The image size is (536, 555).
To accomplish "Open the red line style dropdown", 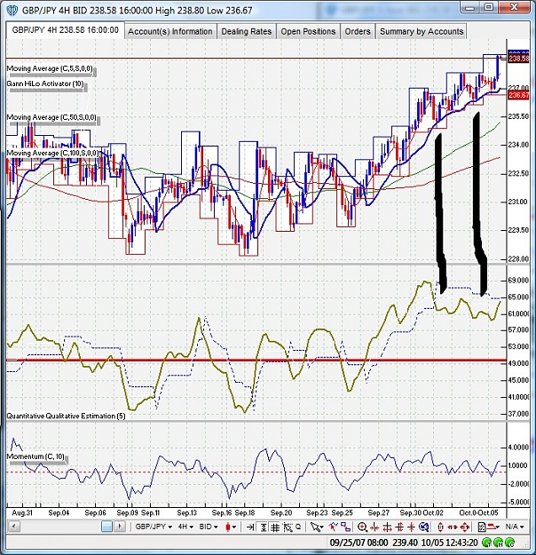I will (493, 527).
